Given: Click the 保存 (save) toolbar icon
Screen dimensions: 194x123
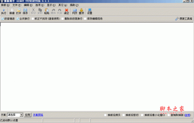Looking at the screenshot, I should pos(25,11).
